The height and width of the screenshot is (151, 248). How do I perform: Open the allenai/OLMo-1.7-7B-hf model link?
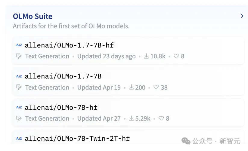point(69,45)
